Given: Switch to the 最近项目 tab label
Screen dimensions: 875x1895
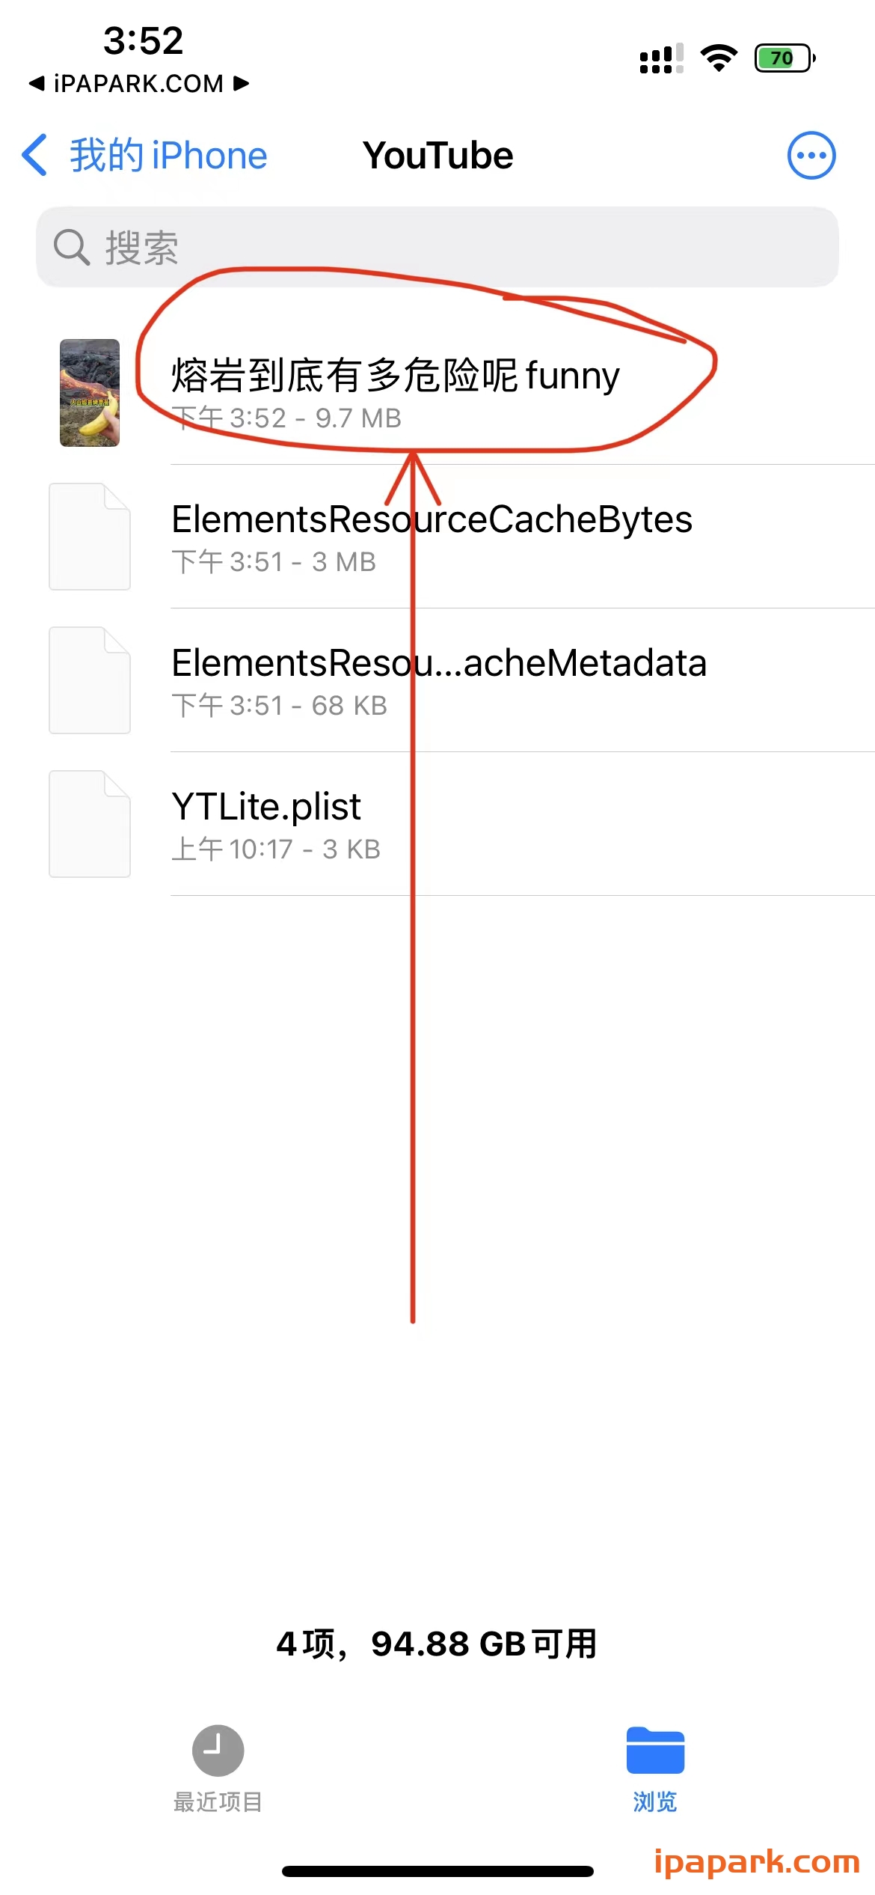Looking at the screenshot, I should point(218,1801).
